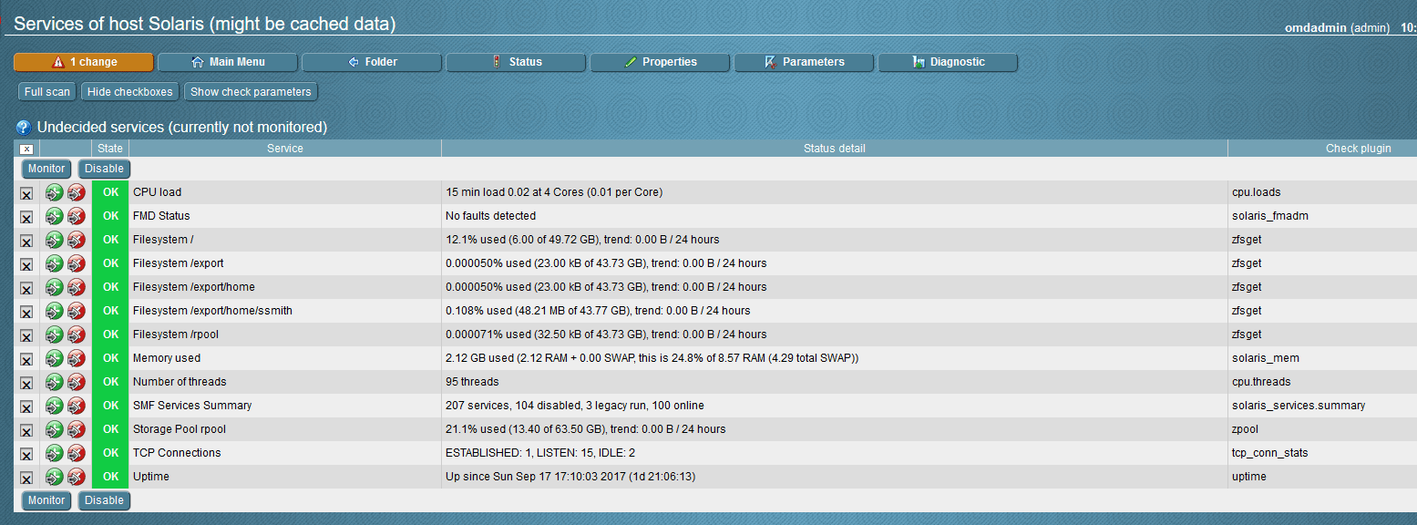Screen dimensions: 1417x525
Task: Click green monitor icon for TCP Connections
Action: [x=55, y=453]
